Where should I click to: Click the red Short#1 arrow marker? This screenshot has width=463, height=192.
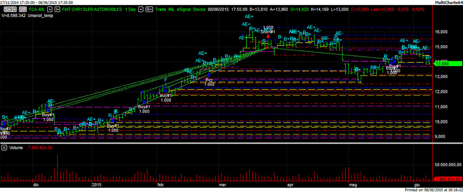pos(268,36)
